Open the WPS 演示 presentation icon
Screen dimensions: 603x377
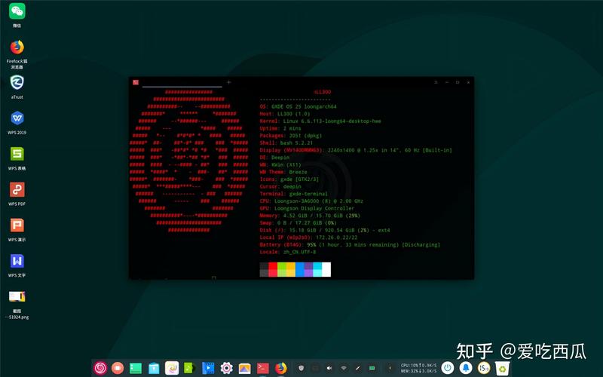17,230
